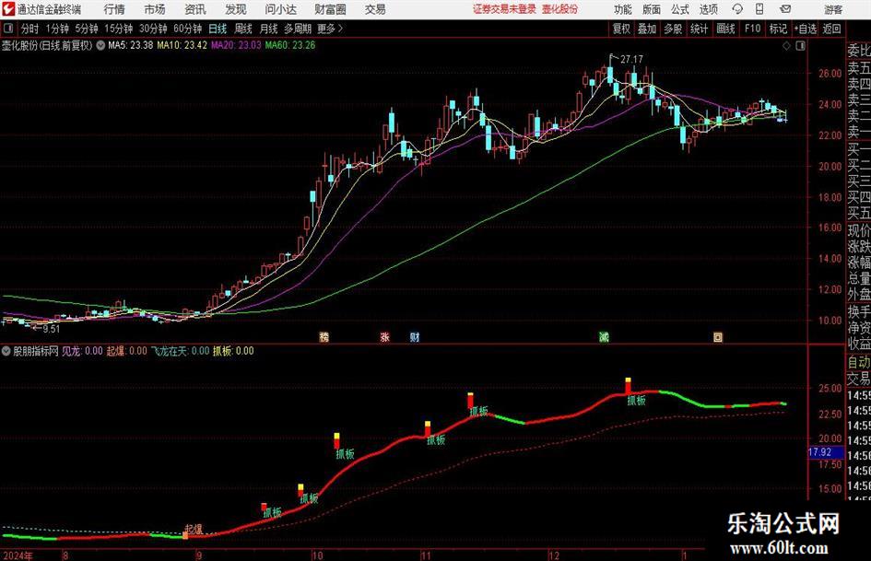Image resolution: width=871 pixels, height=561 pixels.
Task: Click the 减 event marker on chart
Action: tap(604, 336)
